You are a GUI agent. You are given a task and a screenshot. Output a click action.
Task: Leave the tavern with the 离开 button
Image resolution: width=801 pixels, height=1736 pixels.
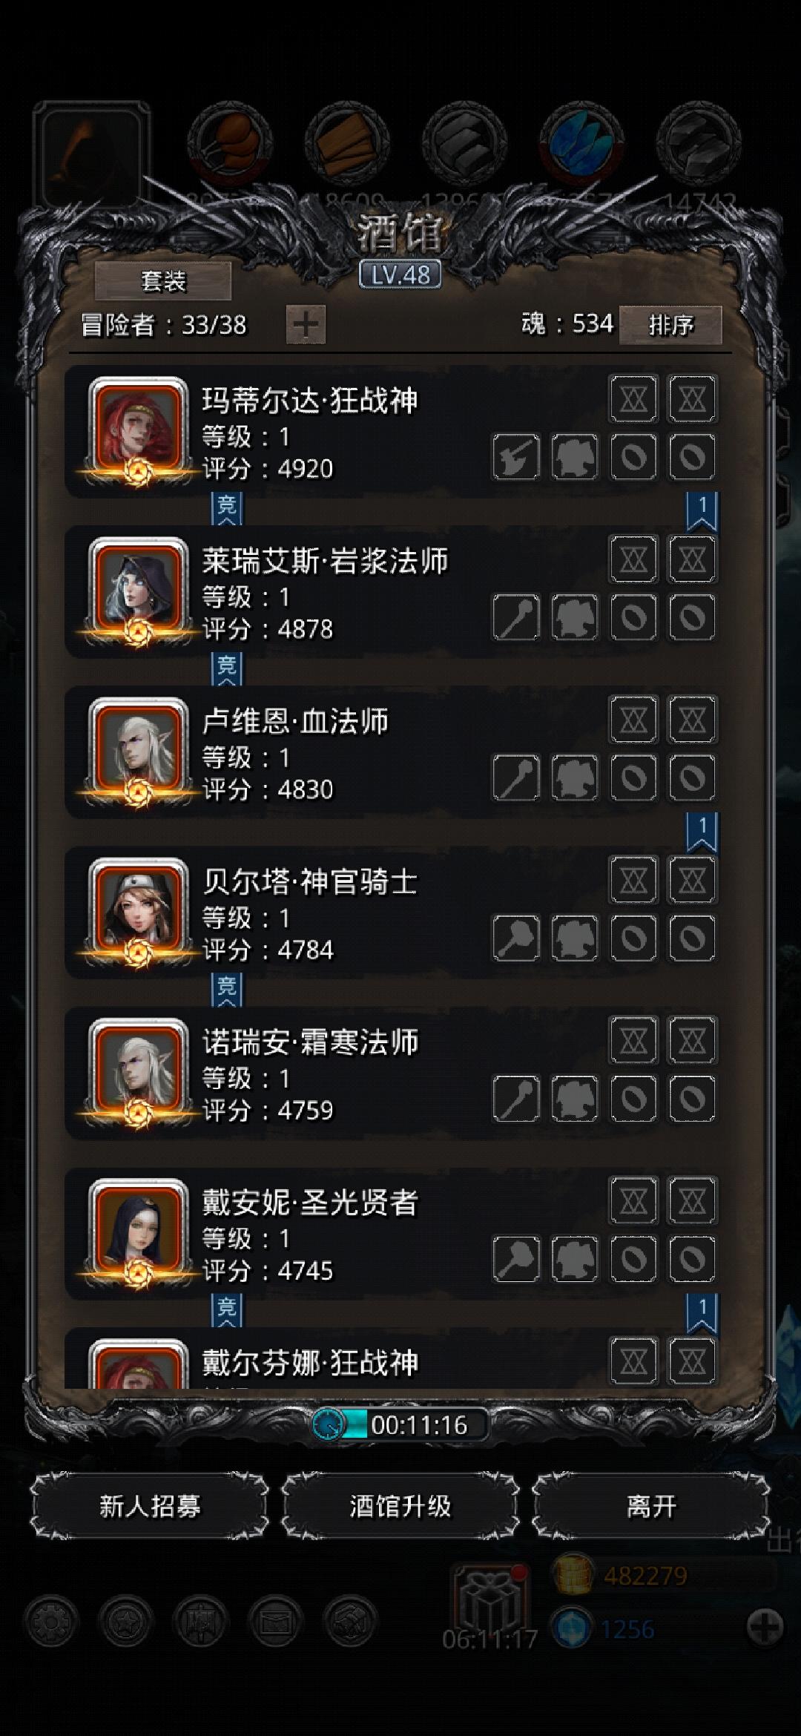tap(651, 1506)
